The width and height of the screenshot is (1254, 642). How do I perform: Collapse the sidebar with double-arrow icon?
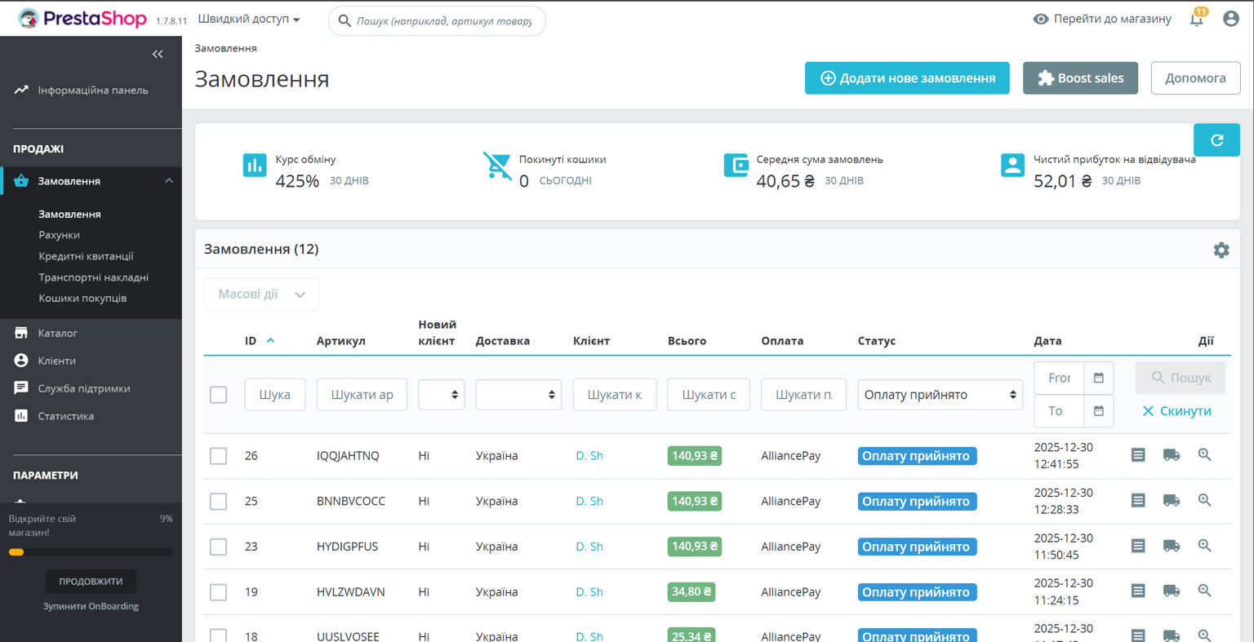coord(158,55)
